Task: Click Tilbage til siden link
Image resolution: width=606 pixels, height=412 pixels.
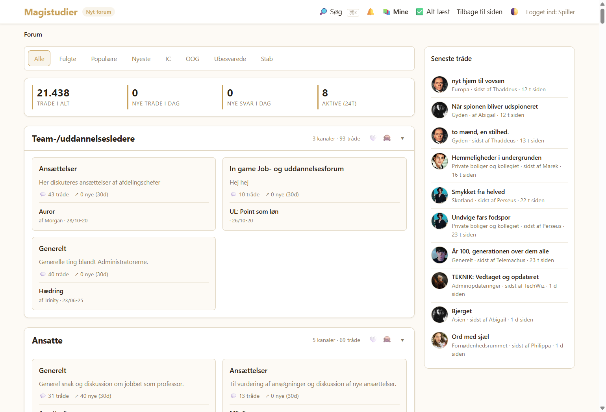Action: tap(479, 12)
